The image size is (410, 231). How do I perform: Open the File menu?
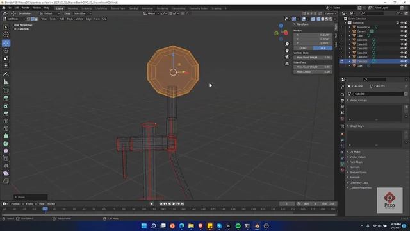(10, 8)
